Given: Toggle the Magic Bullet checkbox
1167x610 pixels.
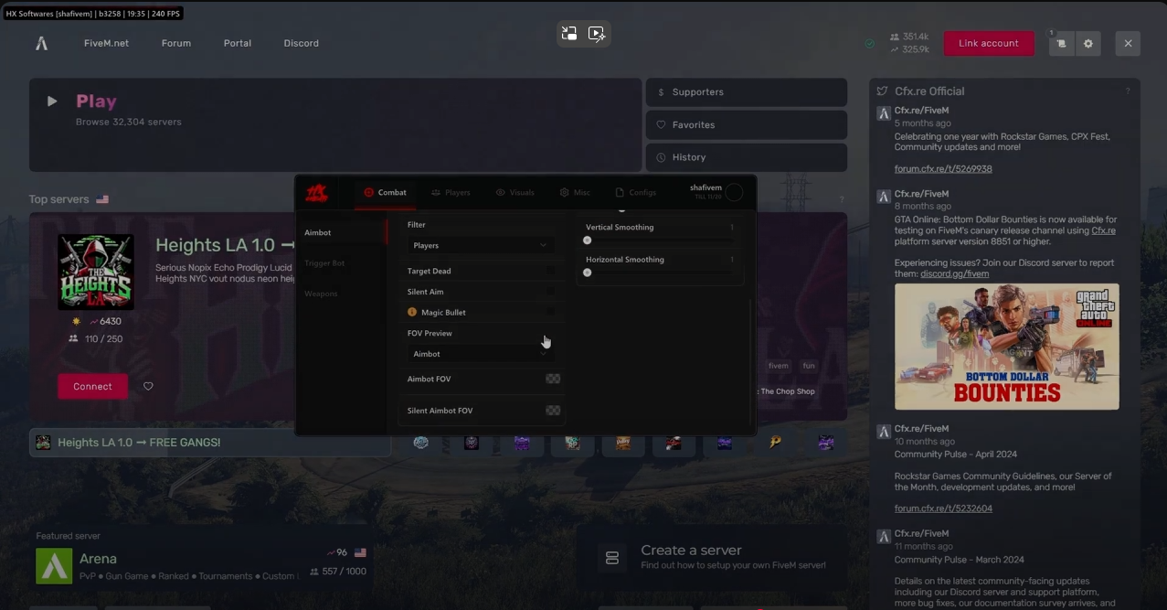Looking at the screenshot, I should point(550,312).
